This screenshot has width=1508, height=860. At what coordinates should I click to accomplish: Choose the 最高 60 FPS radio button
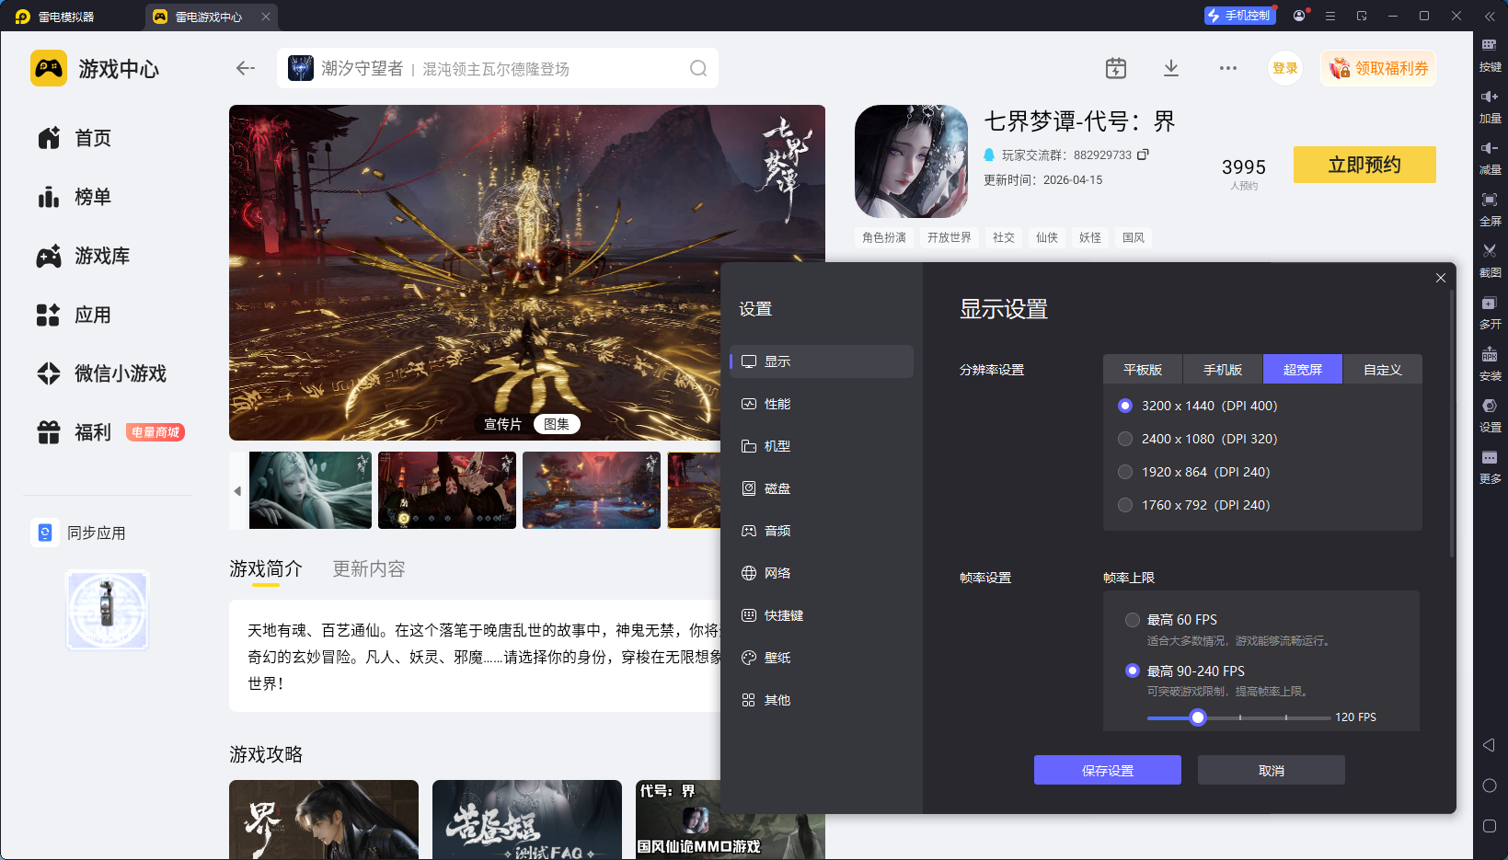1133,620
